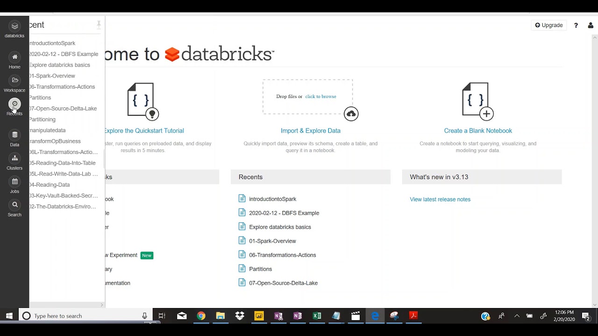Open 07-Open-Source-Delta-Lake in main Recents list
The image size is (598, 336).
coord(283,283)
